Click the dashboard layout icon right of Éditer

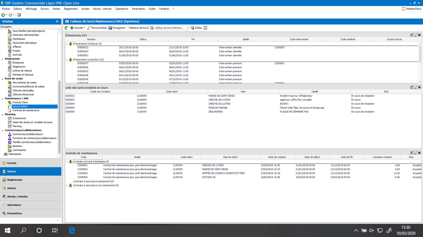tap(205, 28)
